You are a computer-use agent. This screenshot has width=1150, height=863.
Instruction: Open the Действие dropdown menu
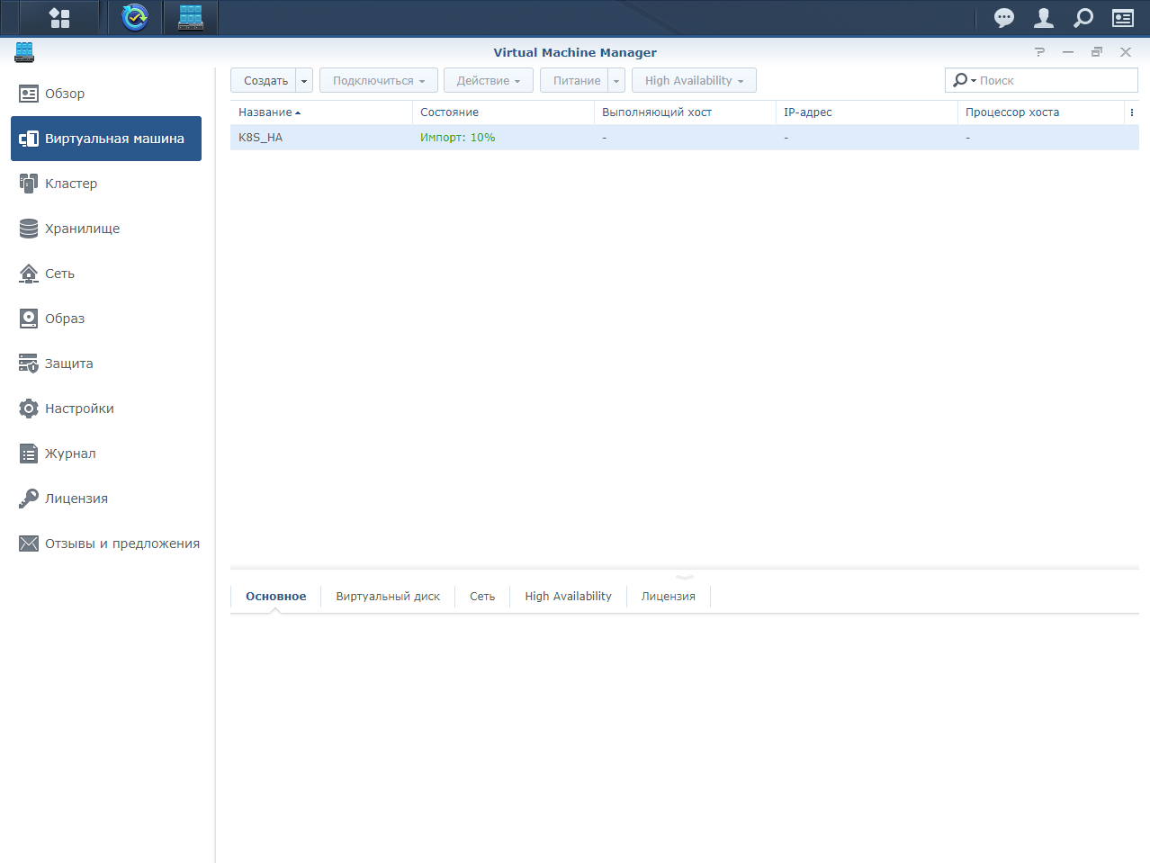click(489, 80)
